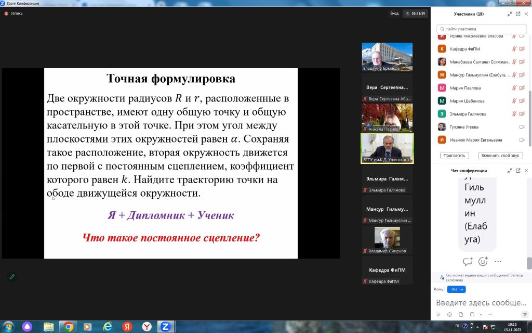Click the Пригласить button
Screen dimensions: 532x333
[x=454, y=156]
